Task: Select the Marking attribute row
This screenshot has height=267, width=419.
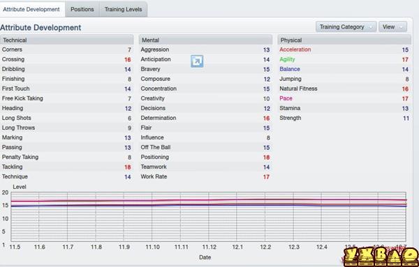Action: 67,137
